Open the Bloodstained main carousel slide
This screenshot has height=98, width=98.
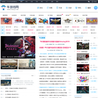(x=18, y=47)
